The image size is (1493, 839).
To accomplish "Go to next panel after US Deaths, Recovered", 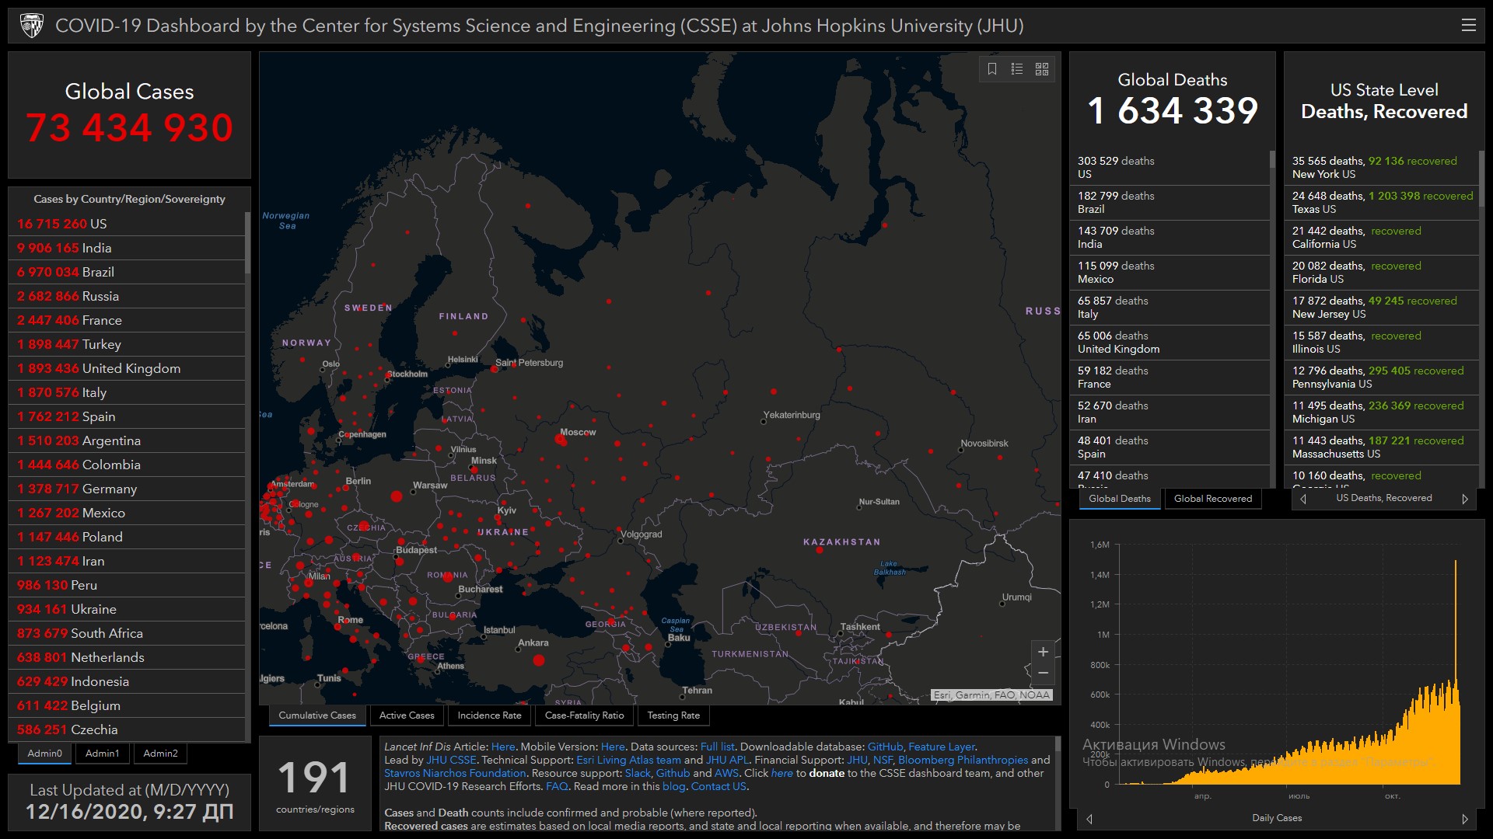I will point(1465,499).
